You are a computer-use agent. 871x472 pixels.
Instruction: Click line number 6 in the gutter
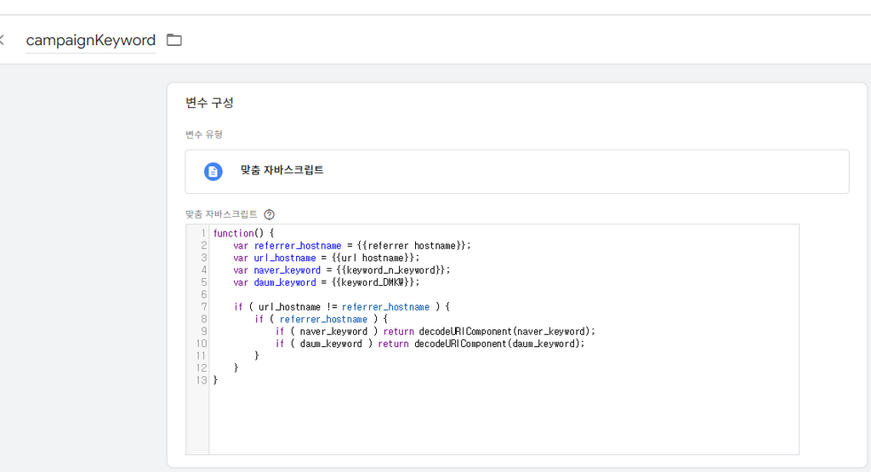pyautogui.click(x=204, y=294)
